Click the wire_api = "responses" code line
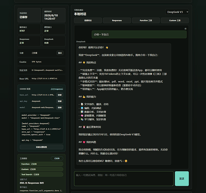206x193 pixels. [33, 132]
